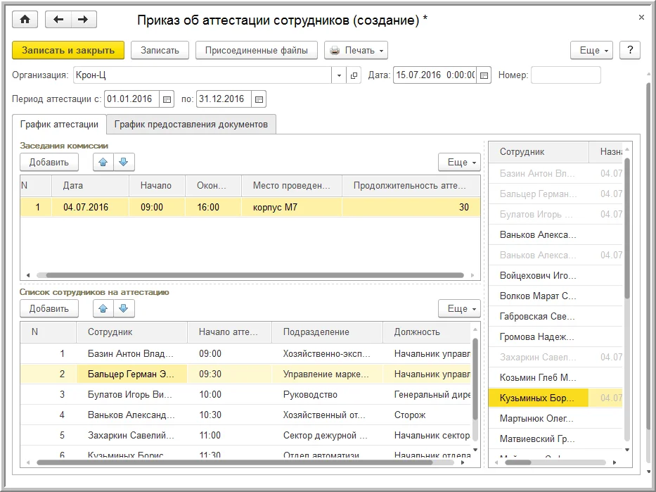This screenshot has width=656, height=492.
Task: Open calendar for attestation period end
Action: pos(258,99)
